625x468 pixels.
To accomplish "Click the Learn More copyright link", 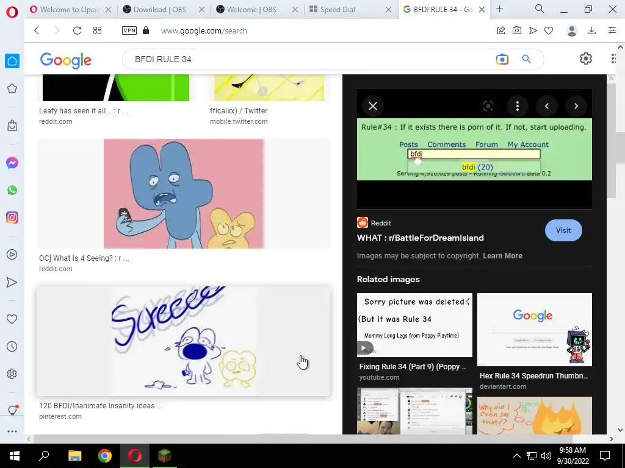I will (x=503, y=256).
